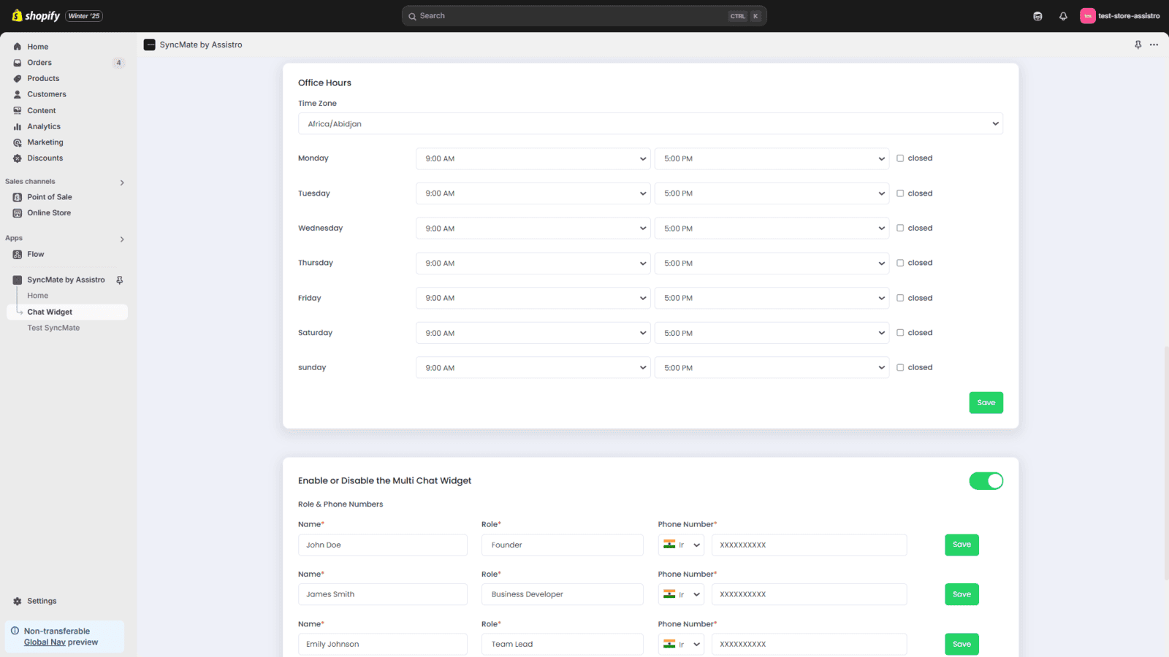Open Orders from the sidebar
Screen dimensions: 1169x657
click(x=39, y=63)
